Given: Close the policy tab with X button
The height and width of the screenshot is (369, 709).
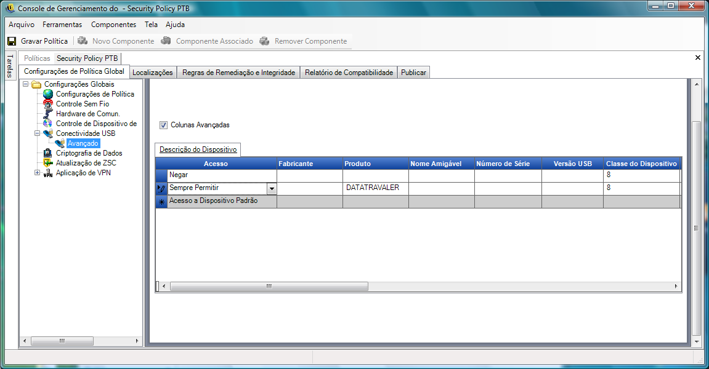Looking at the screenshot, I should click(x=698, y=57).
